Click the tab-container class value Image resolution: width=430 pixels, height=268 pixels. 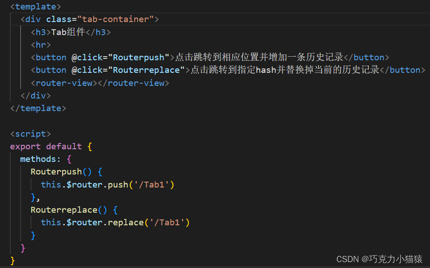115,19
